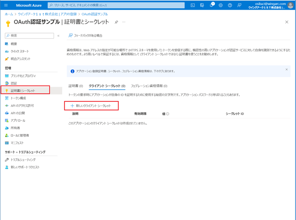Screen dimensions: 296x220
Task: Click the トークン構成 bars icon
Action: 7,98
